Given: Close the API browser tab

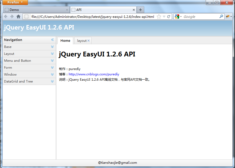Looking at the screenshot, I should coord(134,10).
